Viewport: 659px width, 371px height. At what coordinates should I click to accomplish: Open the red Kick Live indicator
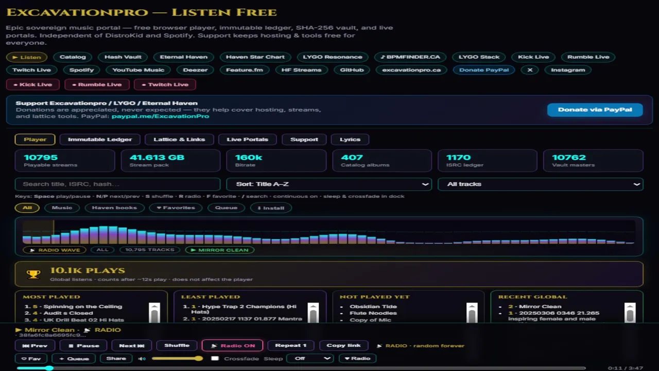[33, 85]
